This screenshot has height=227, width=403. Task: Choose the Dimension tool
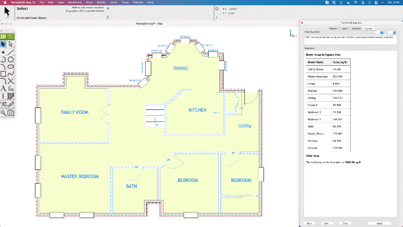[11, 89]
